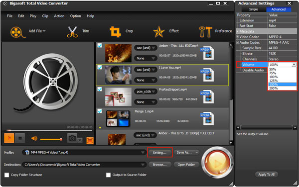Switch to the Advanced settings tab

pyautogui.click(x=279, y=9)
